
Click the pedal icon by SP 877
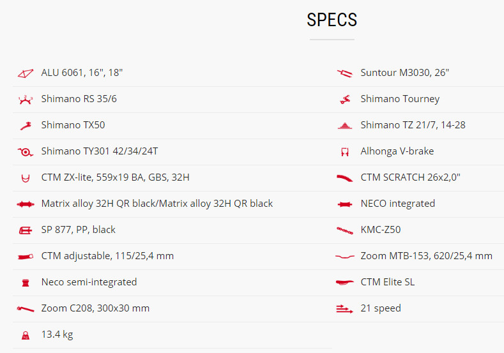coord(26,230)
